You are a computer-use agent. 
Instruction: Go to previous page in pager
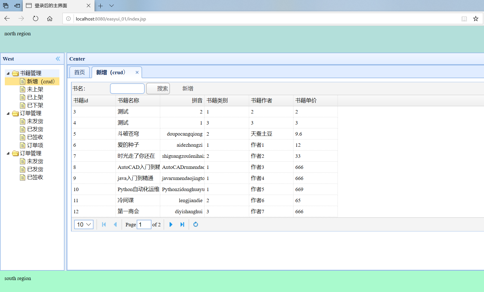click(115, 225)
